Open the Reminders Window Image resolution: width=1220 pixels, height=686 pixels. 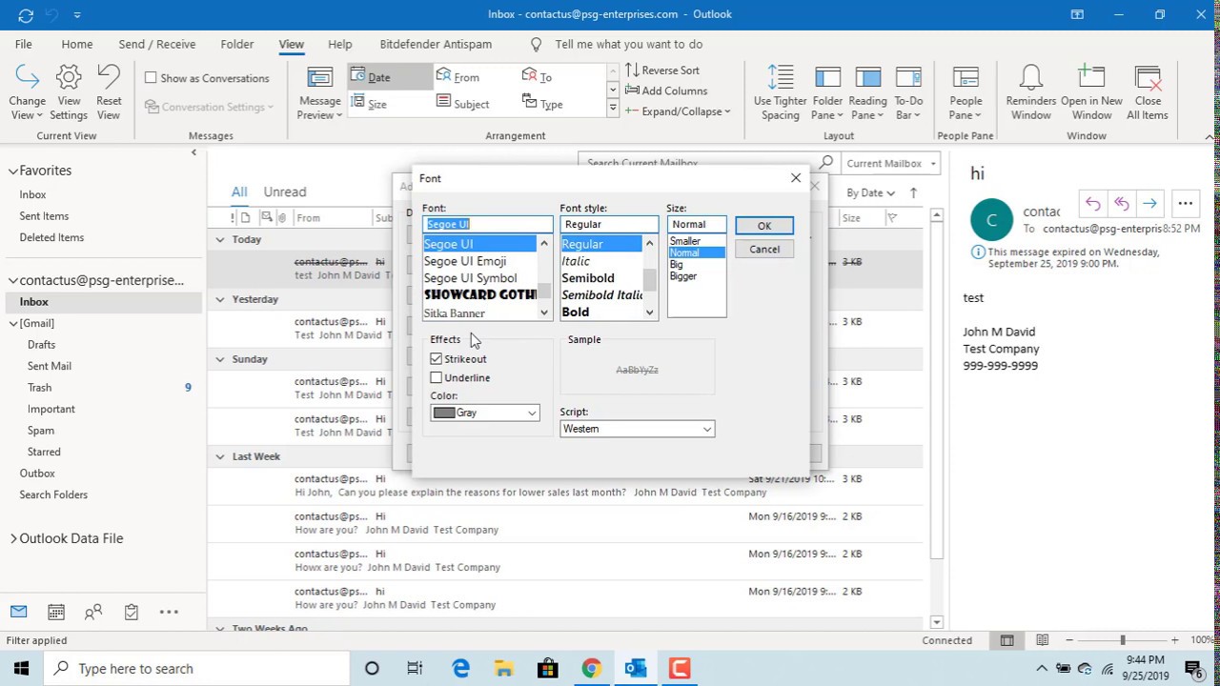point(1030,92)
